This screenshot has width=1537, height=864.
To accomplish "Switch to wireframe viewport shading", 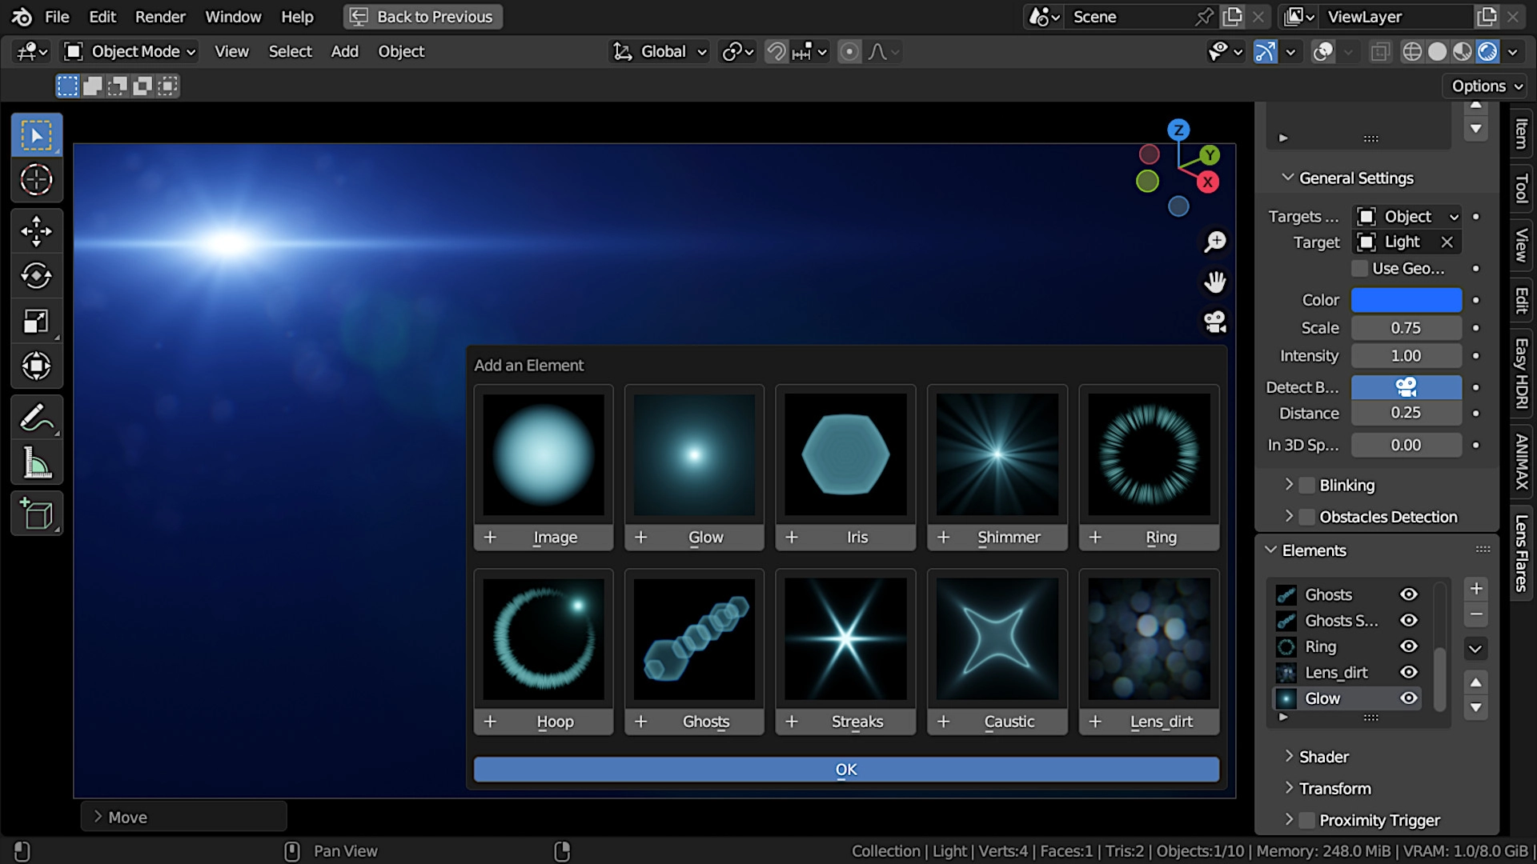I will click(x=1412, y=52).
